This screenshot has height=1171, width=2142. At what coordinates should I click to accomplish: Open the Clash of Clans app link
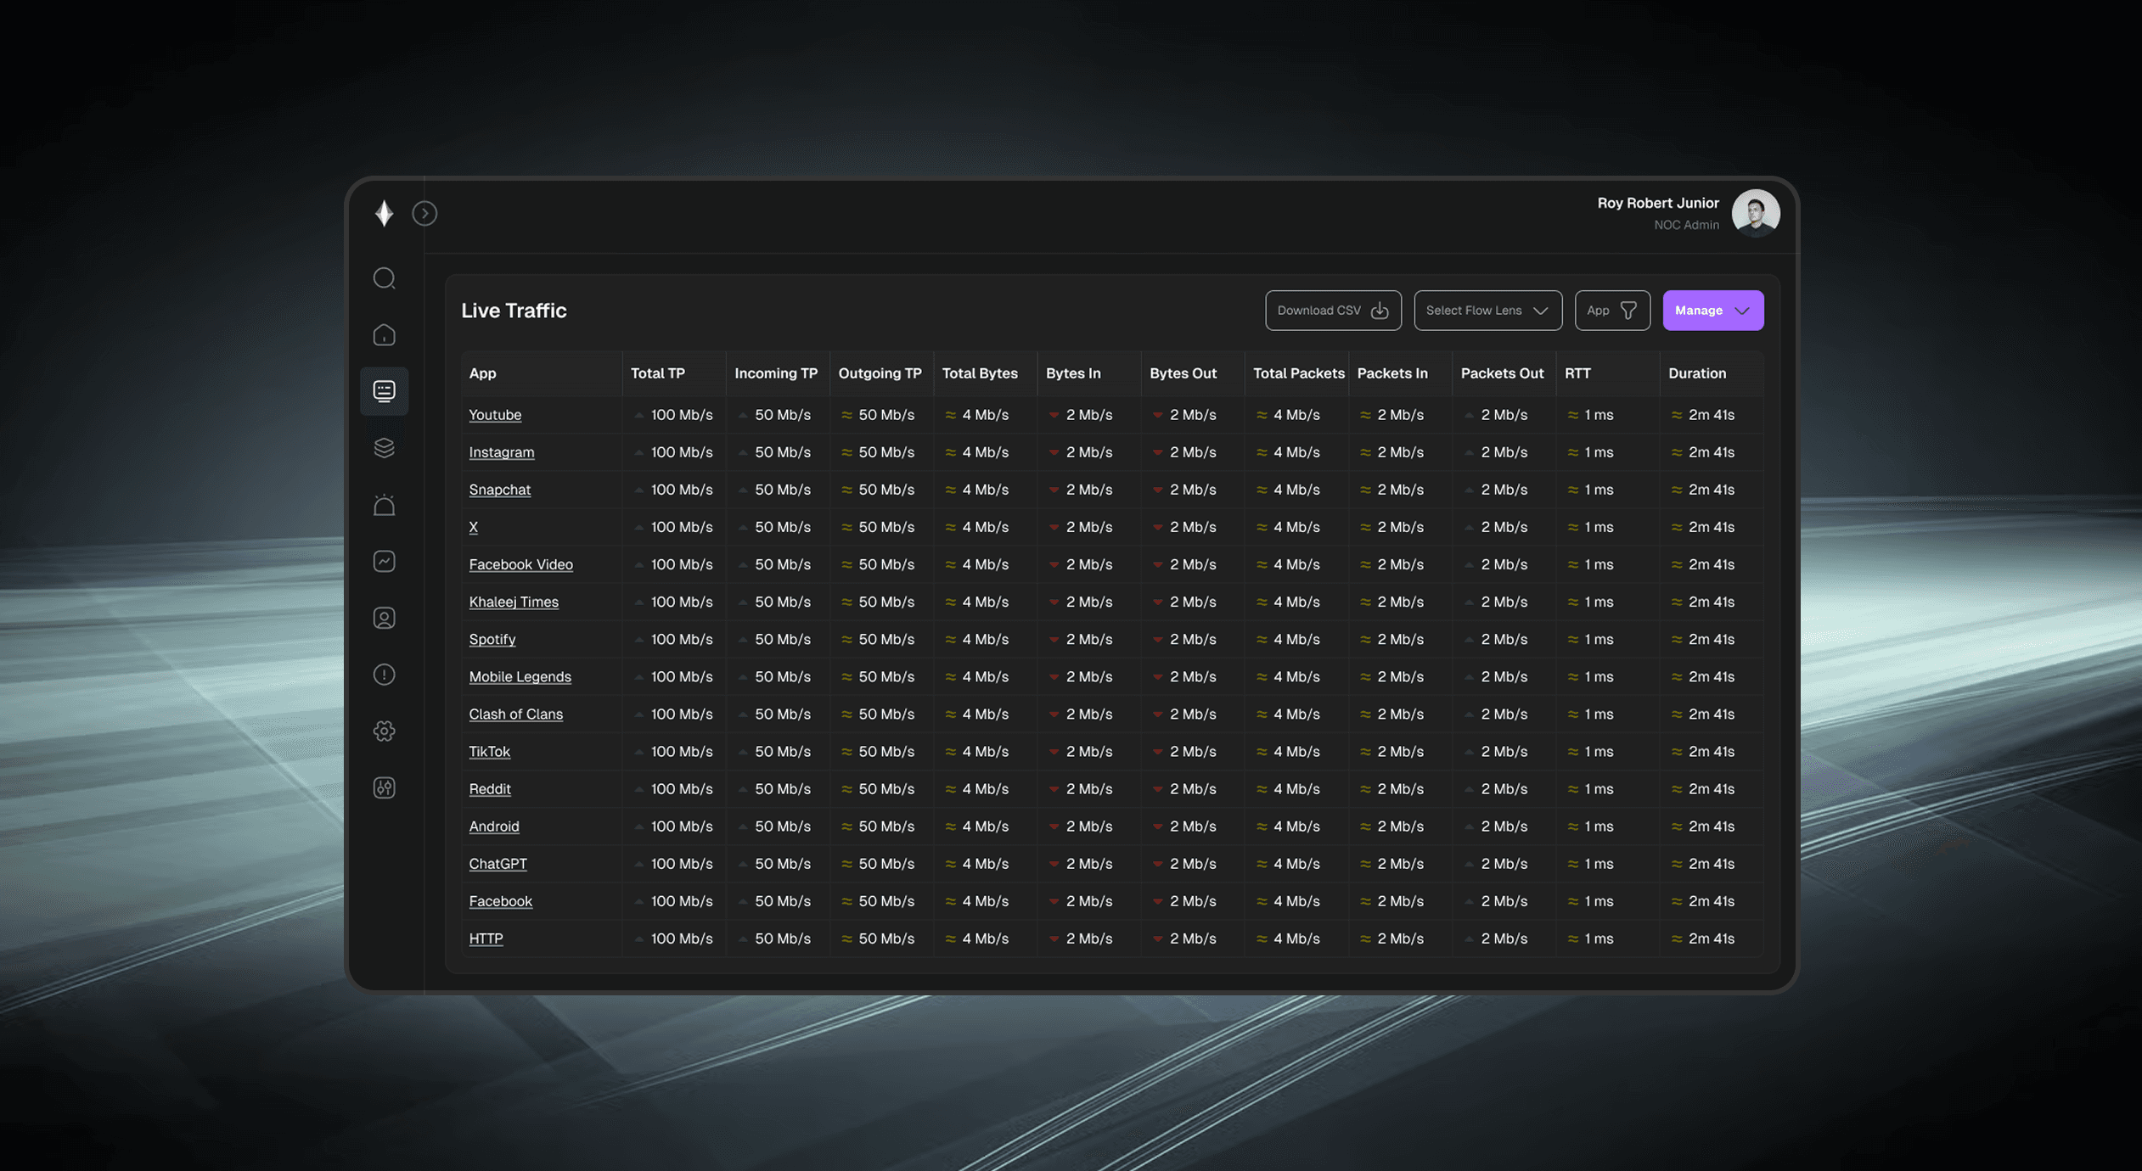[x=516, y=714]
